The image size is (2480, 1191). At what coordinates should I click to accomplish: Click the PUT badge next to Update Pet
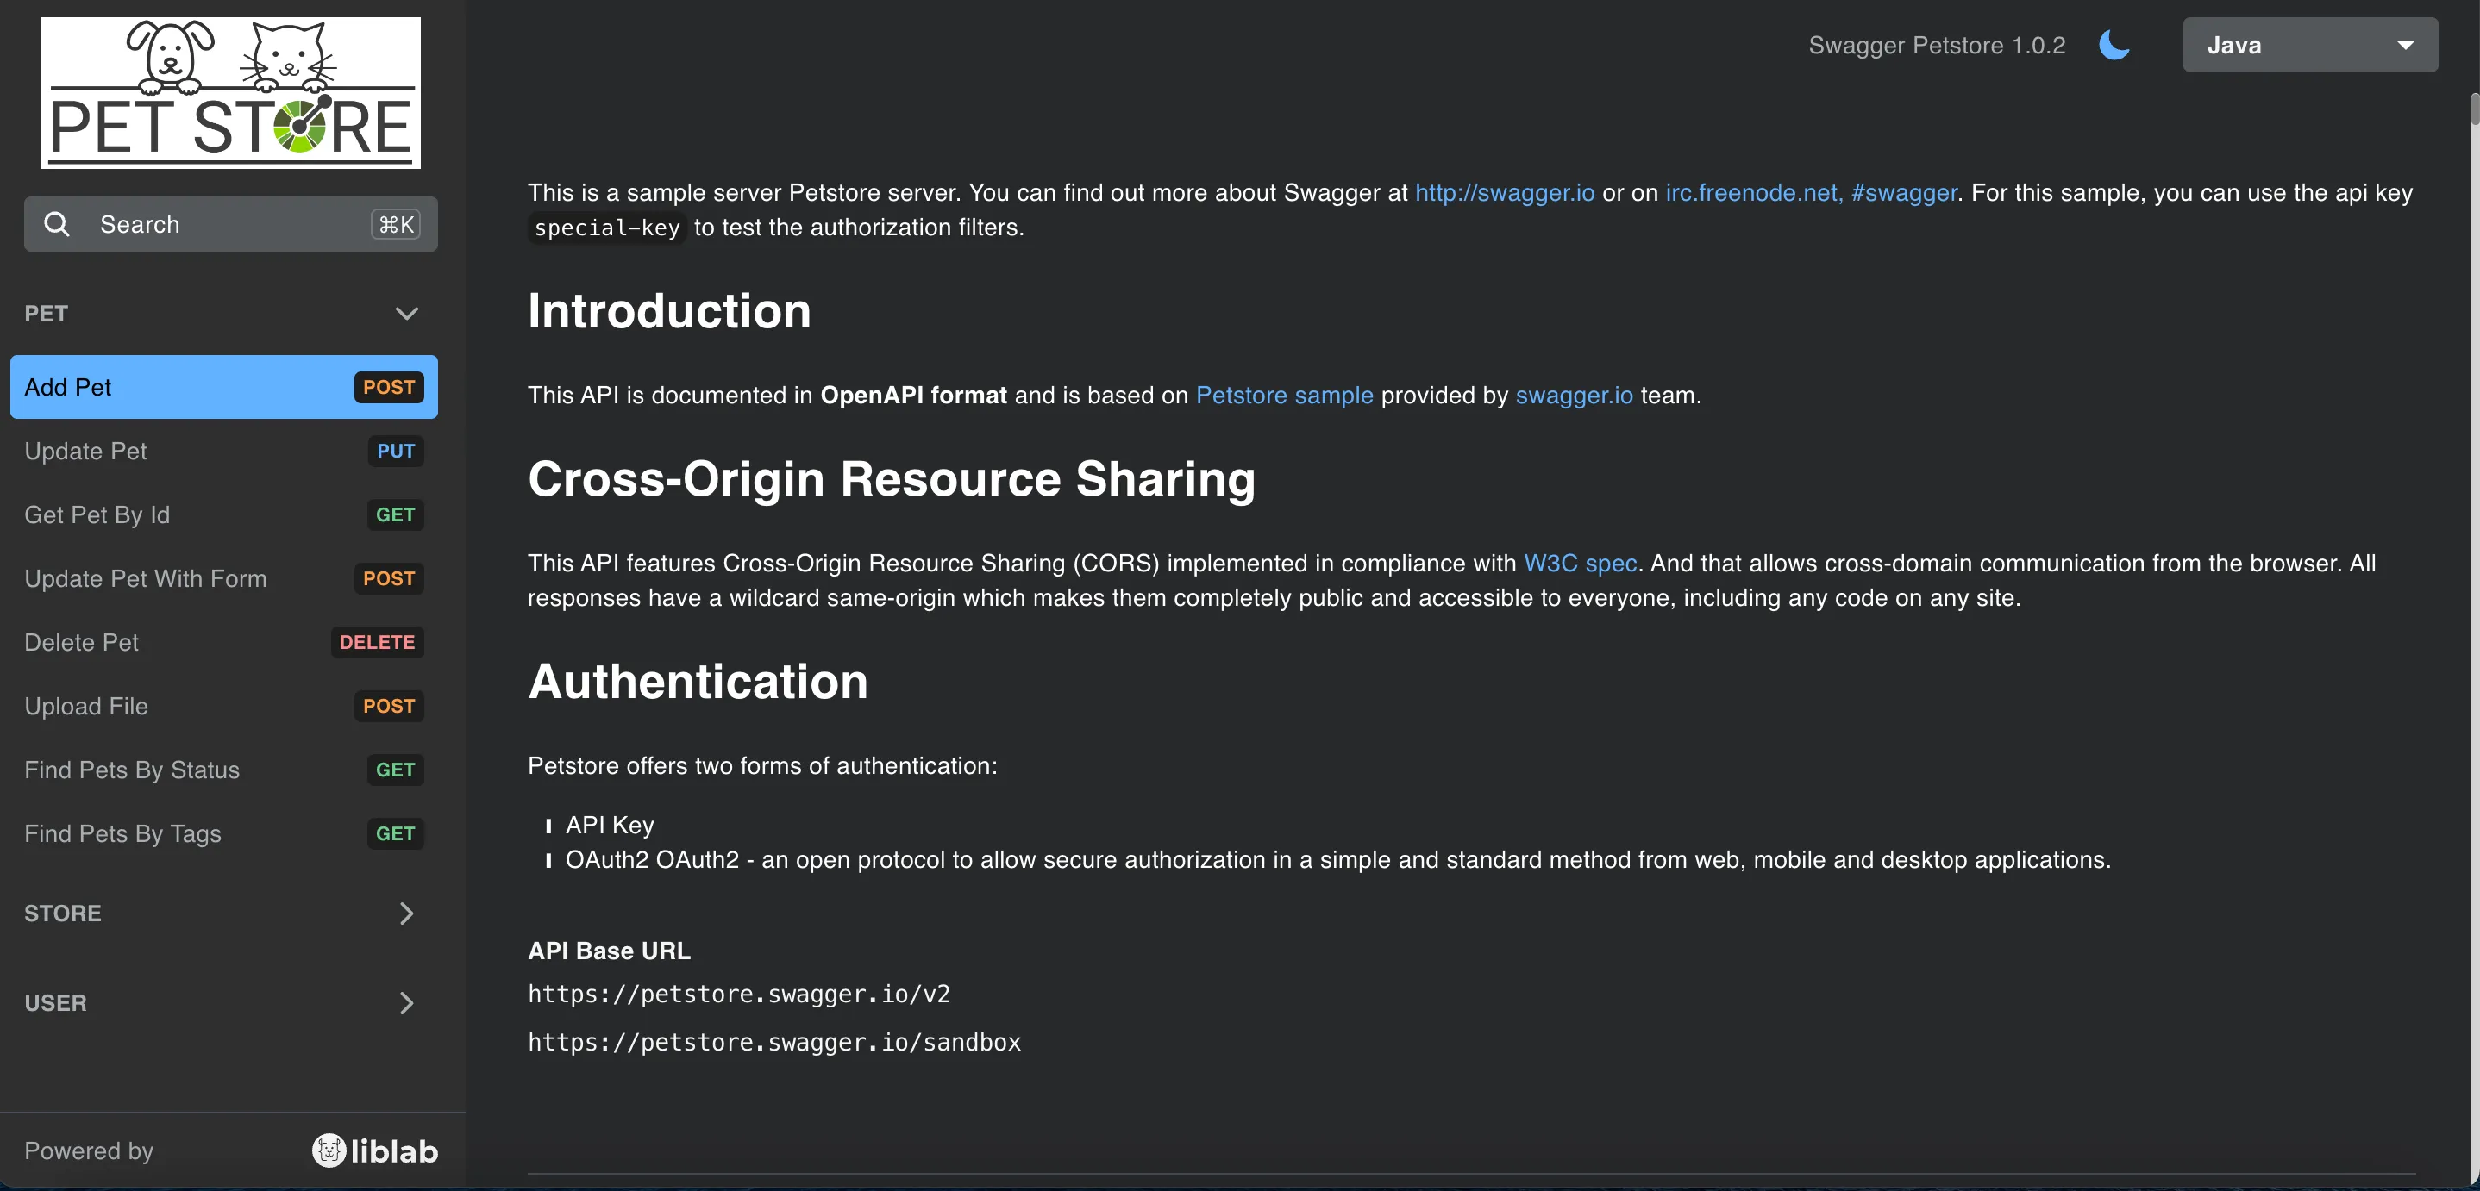[x=396, y=452]
